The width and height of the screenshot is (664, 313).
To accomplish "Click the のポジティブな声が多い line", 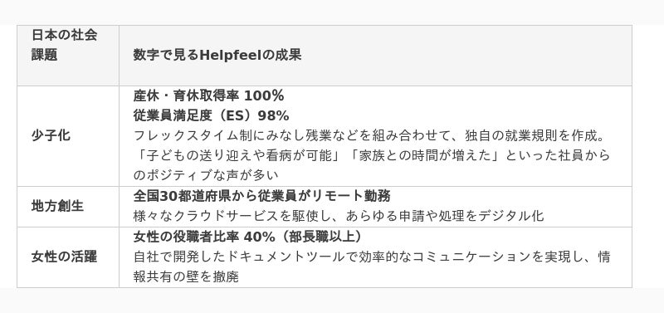I will [206, 175].
